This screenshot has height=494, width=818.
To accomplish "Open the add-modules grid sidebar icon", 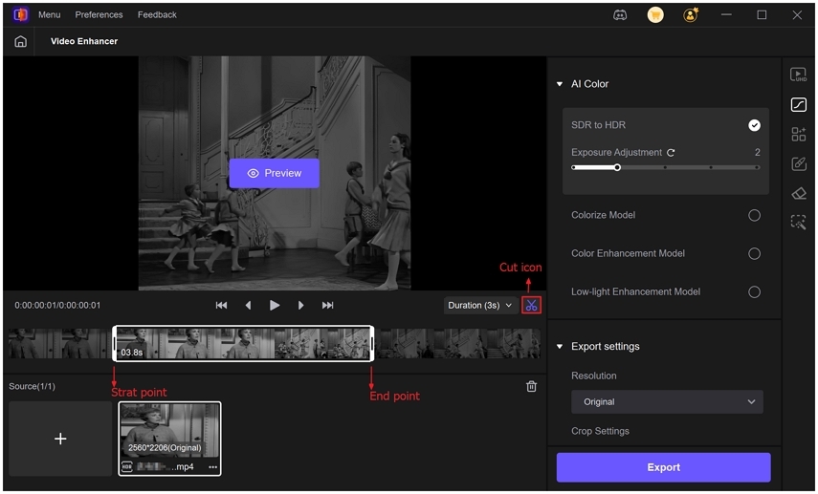I will point(798,135).
